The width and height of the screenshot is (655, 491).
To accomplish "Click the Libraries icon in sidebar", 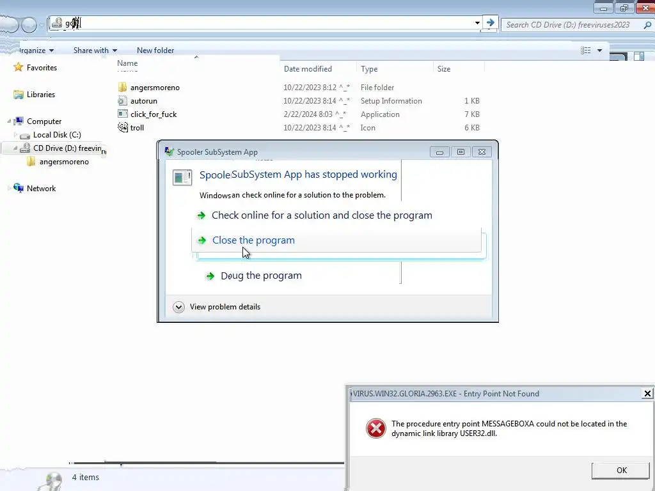I will (19, 95).
